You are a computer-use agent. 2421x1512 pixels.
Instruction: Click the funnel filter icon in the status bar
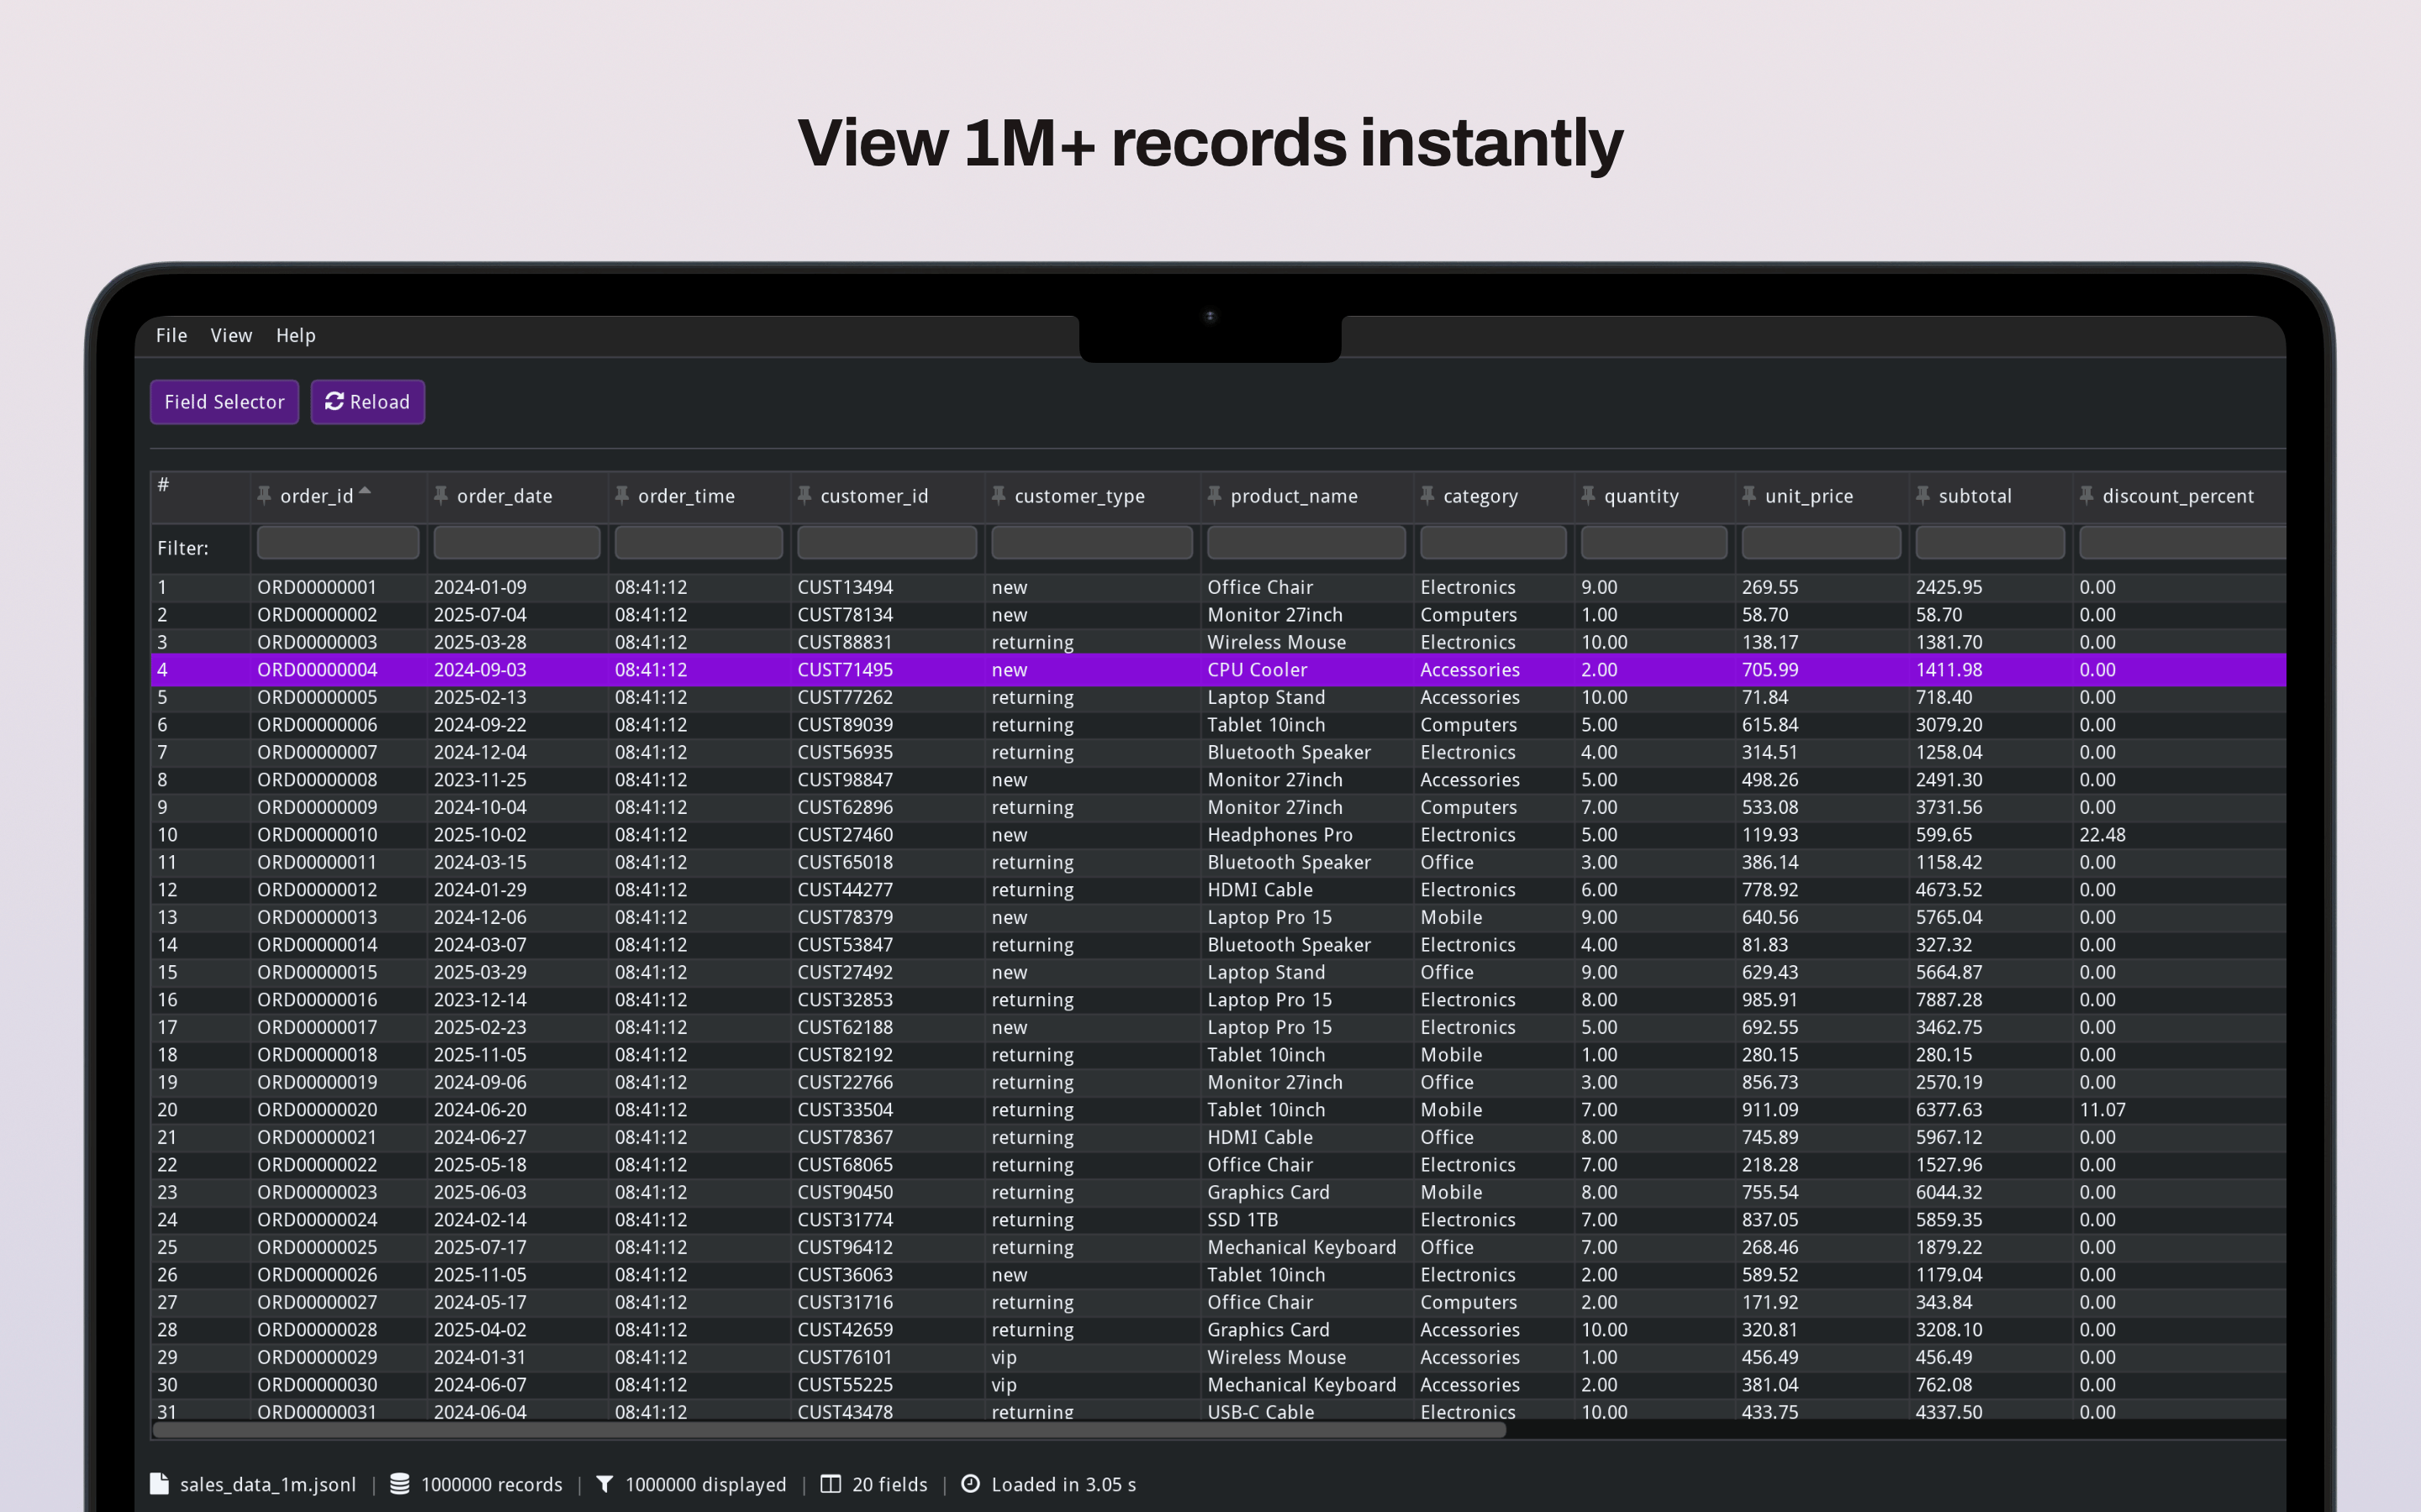click(604, 1484)
